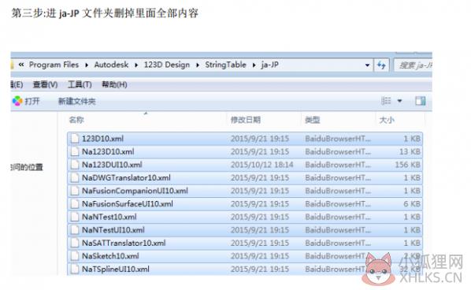
Task: Select the file NaNTest10.xml
Action: click(245, 217)
